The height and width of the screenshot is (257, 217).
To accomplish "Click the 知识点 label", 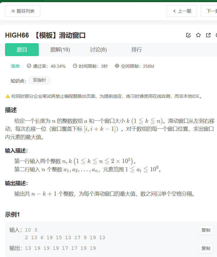I will pos(19,81).
